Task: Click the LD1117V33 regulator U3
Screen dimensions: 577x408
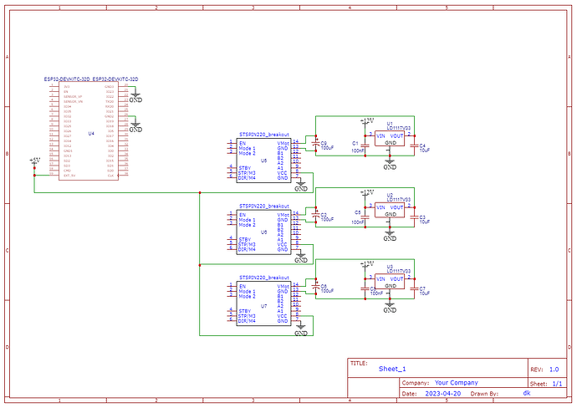Action: tap(390, 280)
